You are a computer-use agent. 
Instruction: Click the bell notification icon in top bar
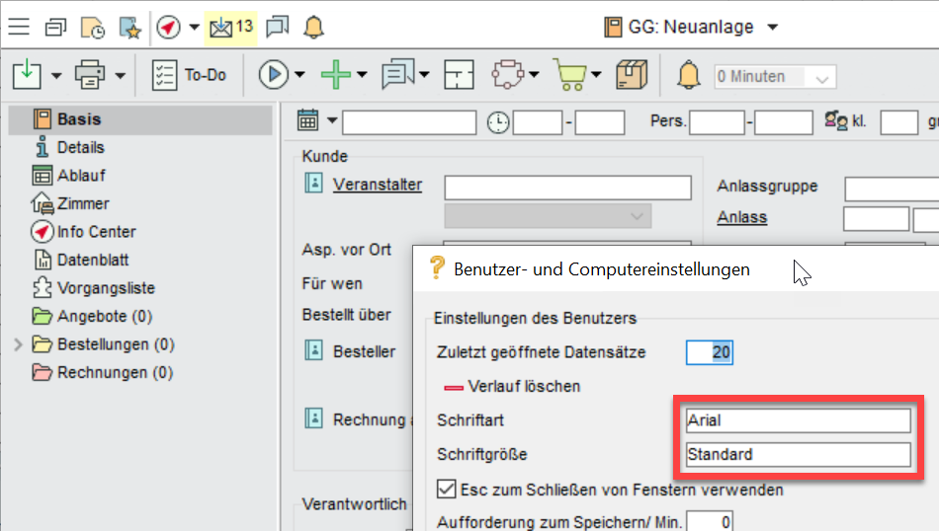313,27
